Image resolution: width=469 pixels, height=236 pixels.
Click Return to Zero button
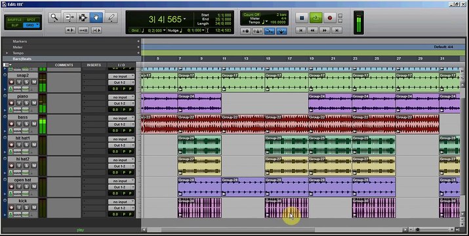[300, 30]
